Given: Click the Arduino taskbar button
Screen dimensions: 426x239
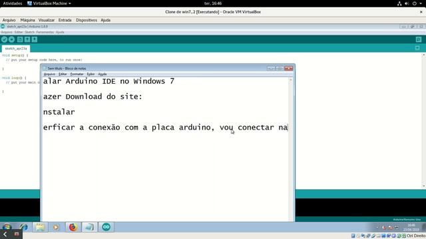Looking at the screenshot, I should click(106, 227).
